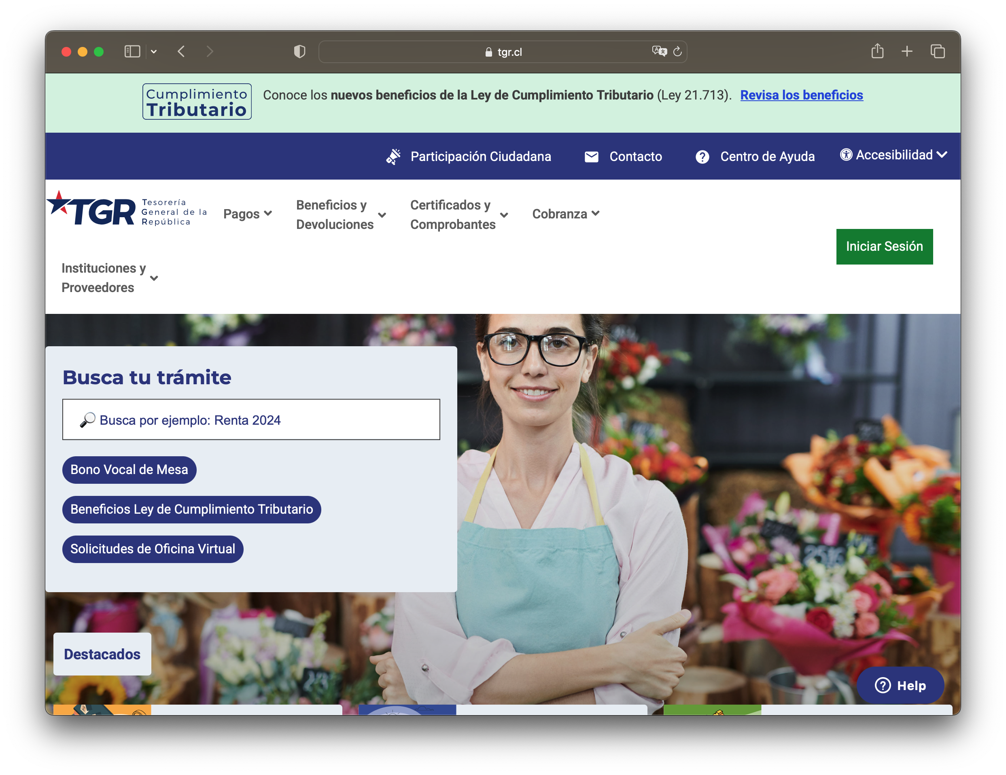Reload the page with the refresh icon
The image size is (1006, 775).
point(677,52)
